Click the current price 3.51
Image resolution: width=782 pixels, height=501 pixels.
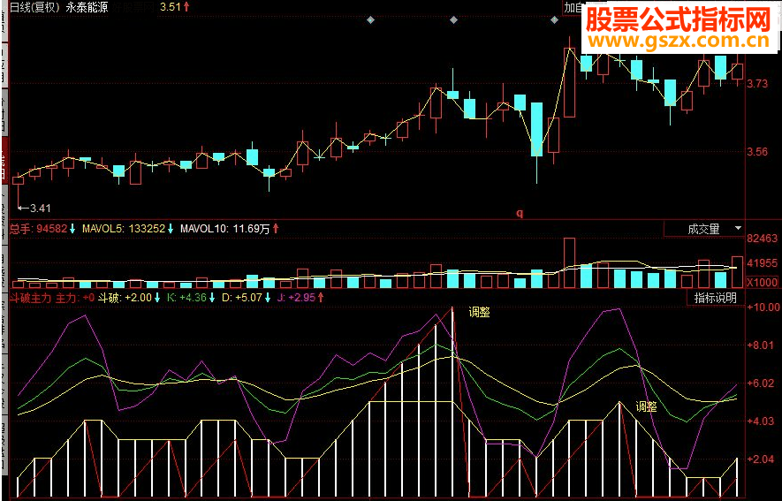171,7
